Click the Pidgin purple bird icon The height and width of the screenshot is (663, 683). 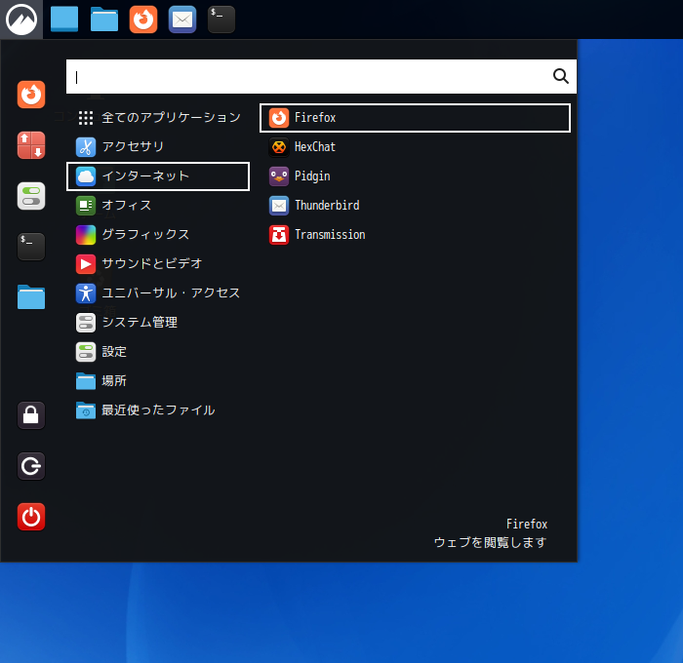pyautogui.click(x=279, y=176)
